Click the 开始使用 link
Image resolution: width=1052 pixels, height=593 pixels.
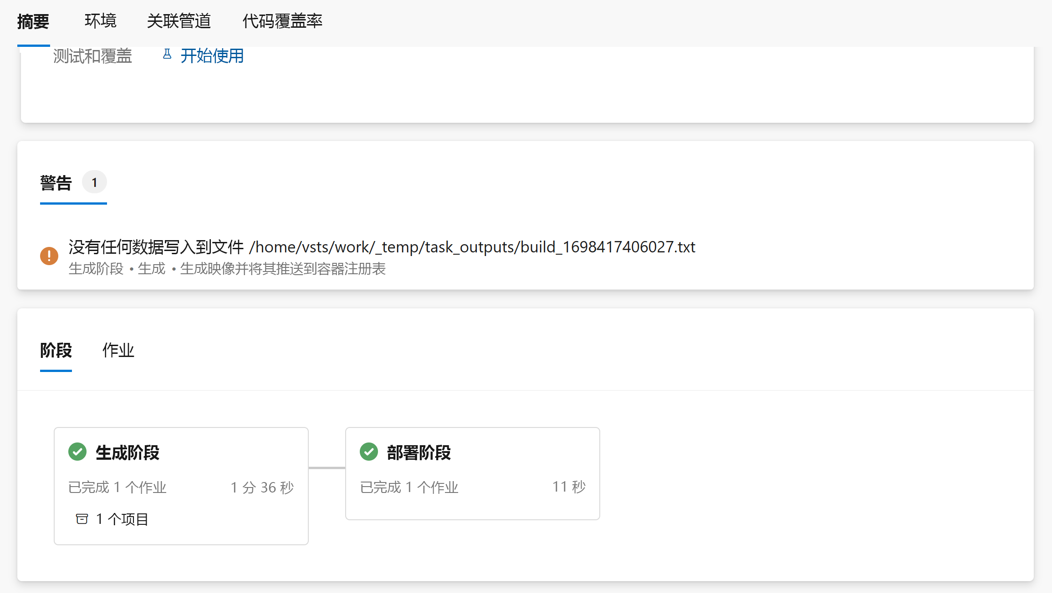tap(212, 56)
